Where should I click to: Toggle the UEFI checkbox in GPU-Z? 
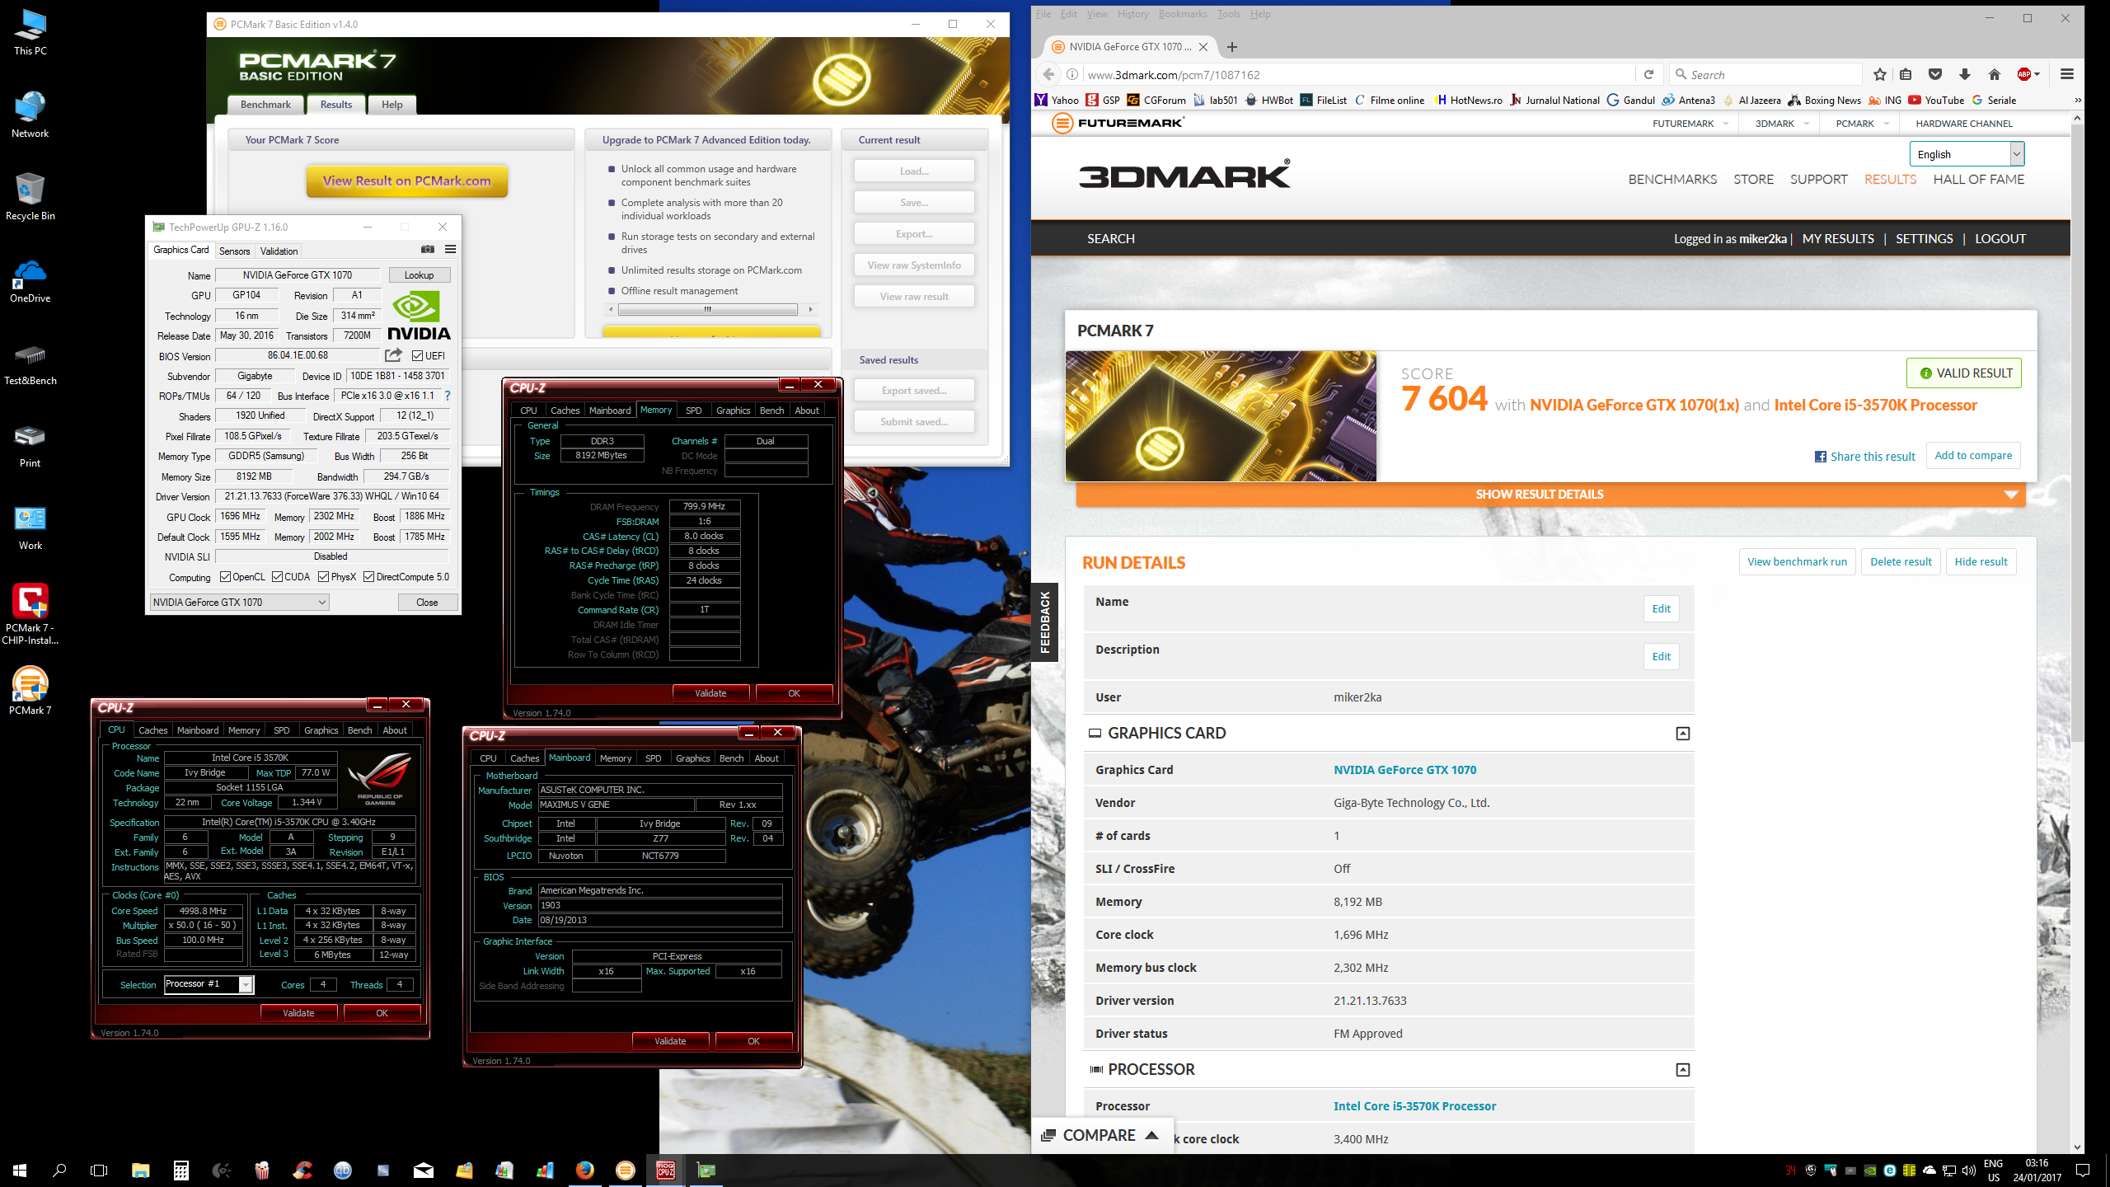417,356
